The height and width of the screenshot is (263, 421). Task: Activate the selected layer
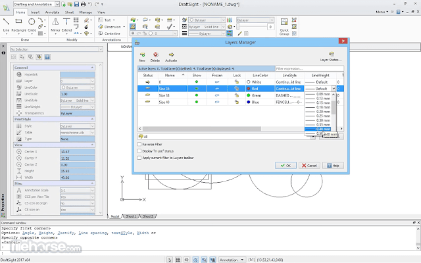171,57
